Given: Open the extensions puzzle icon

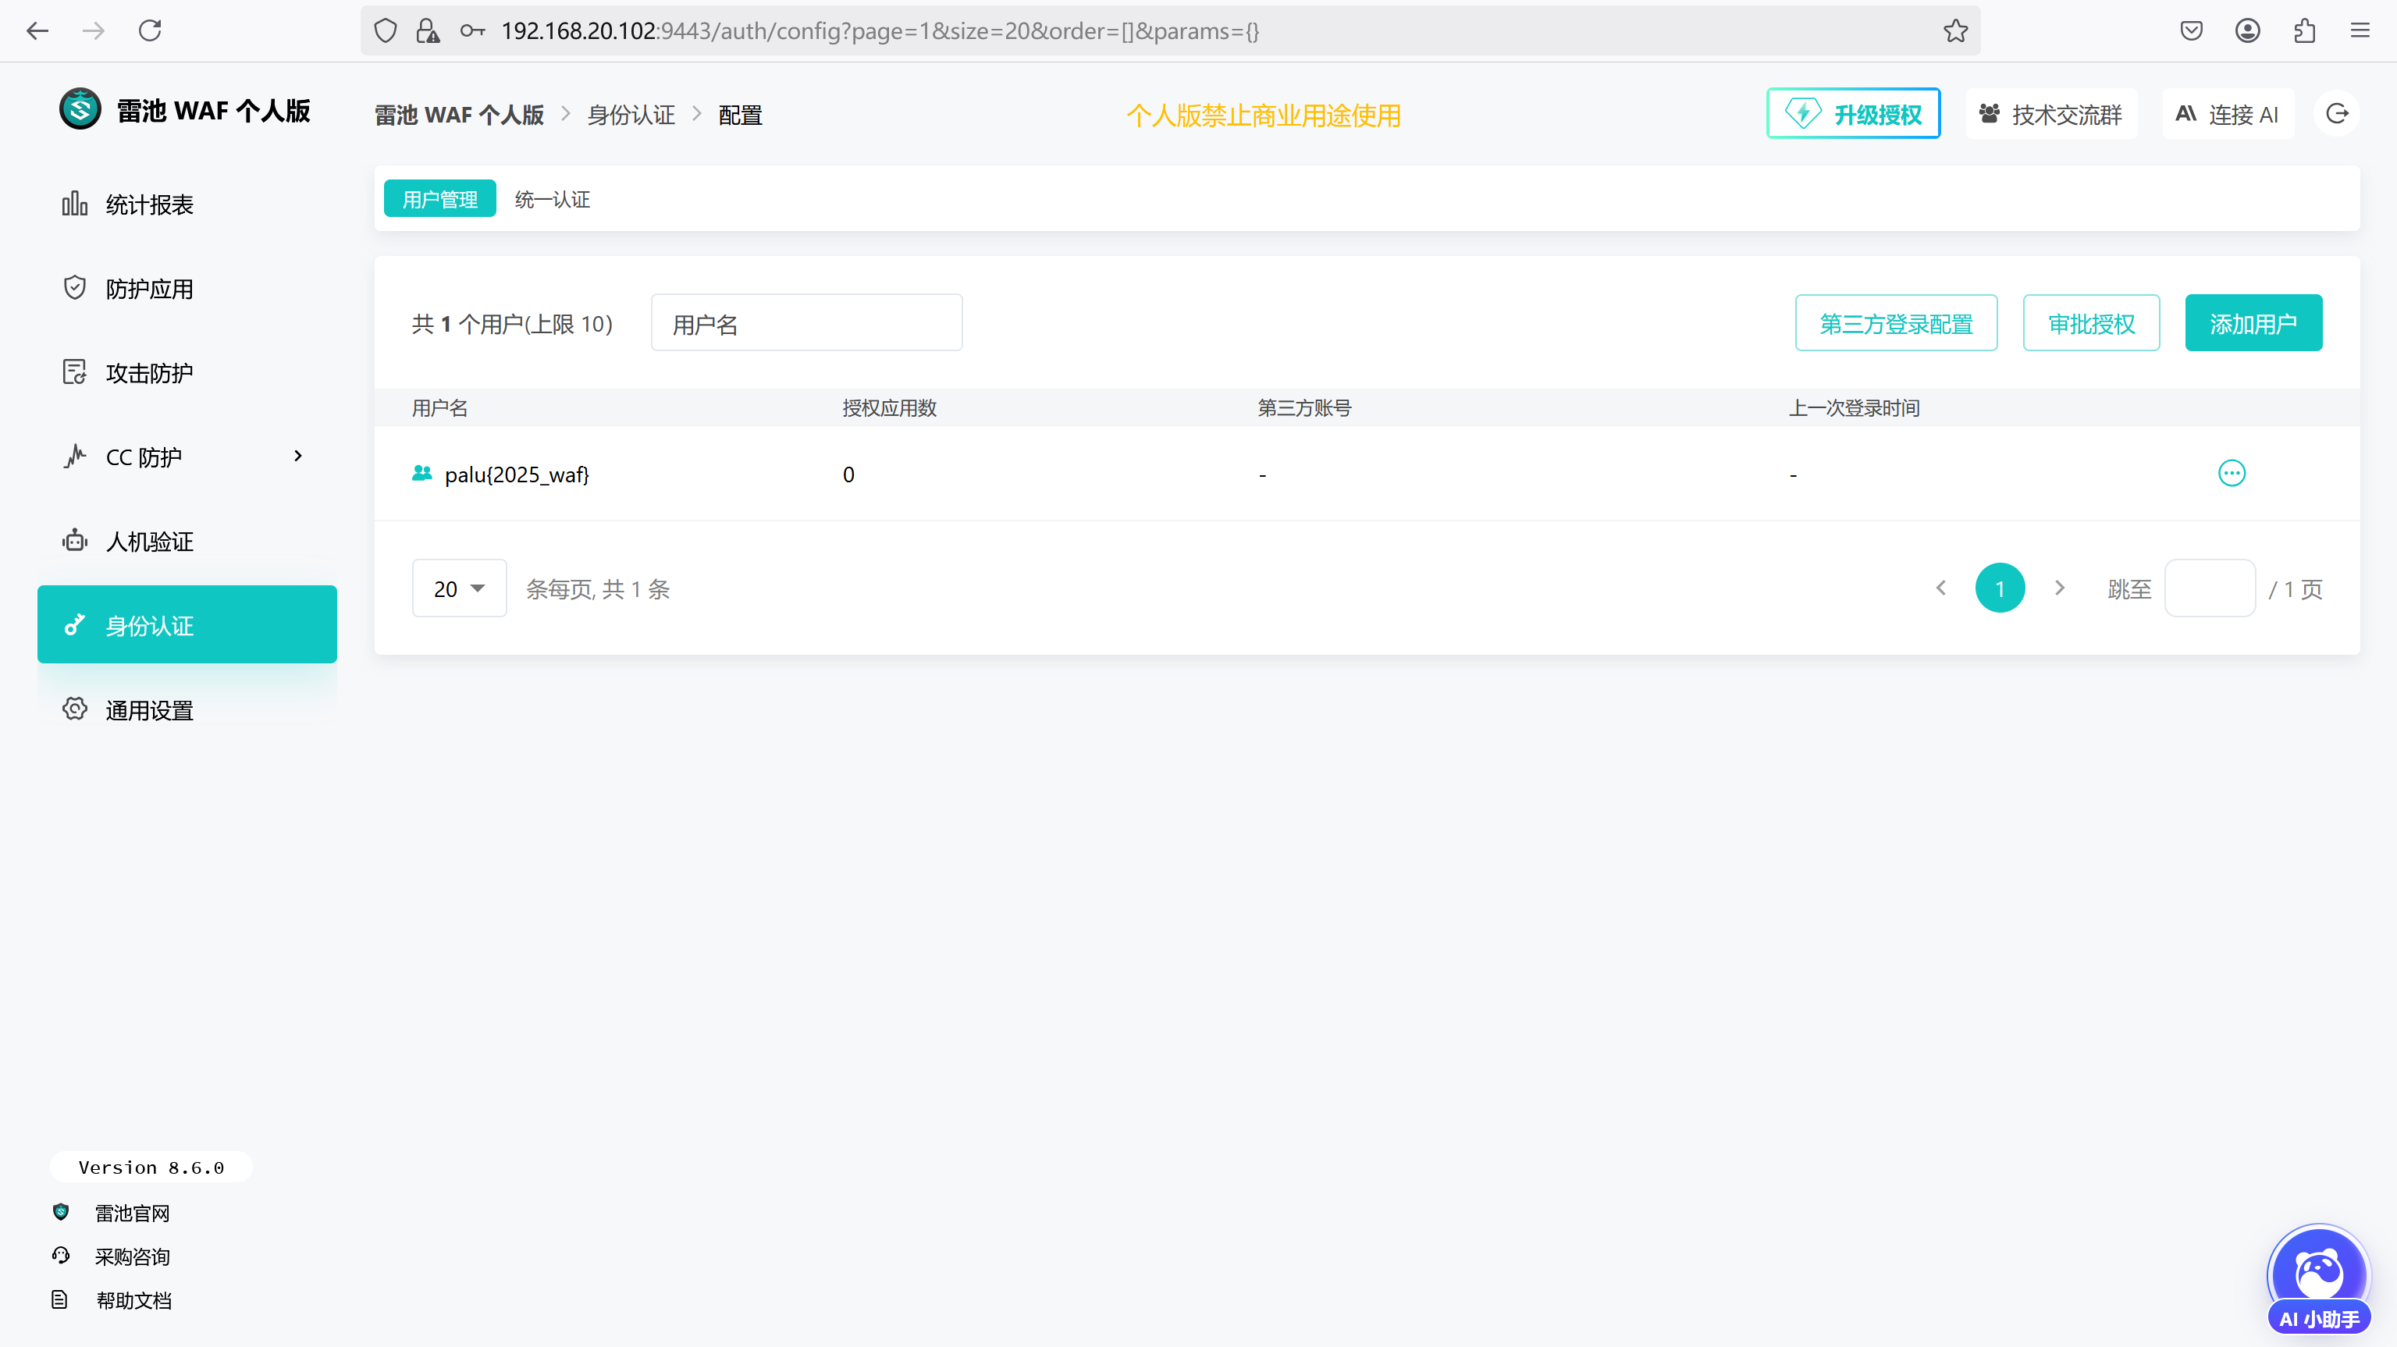Looking at the screenshot, I should pos(2304,30).
